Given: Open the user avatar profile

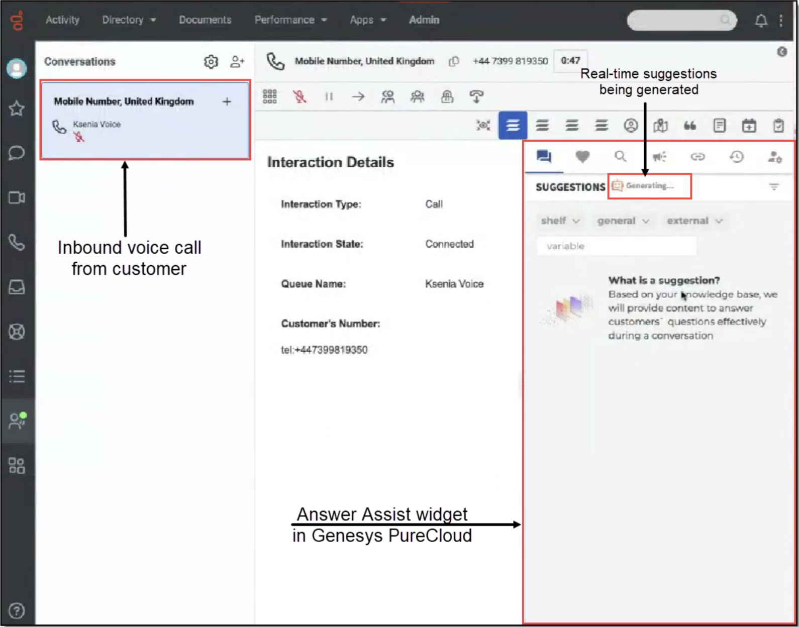Looking at the screenshot, I should [17, 68].
